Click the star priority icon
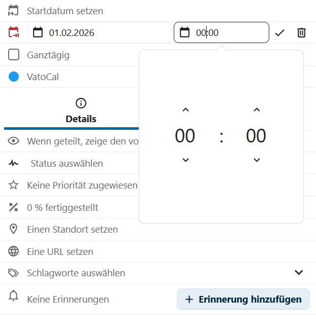The image size is (316, 332). coord(14,185)
